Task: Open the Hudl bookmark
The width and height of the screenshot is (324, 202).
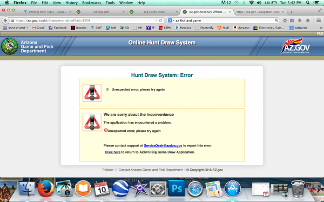Action: pyautogui.click(x=223, y=27)
